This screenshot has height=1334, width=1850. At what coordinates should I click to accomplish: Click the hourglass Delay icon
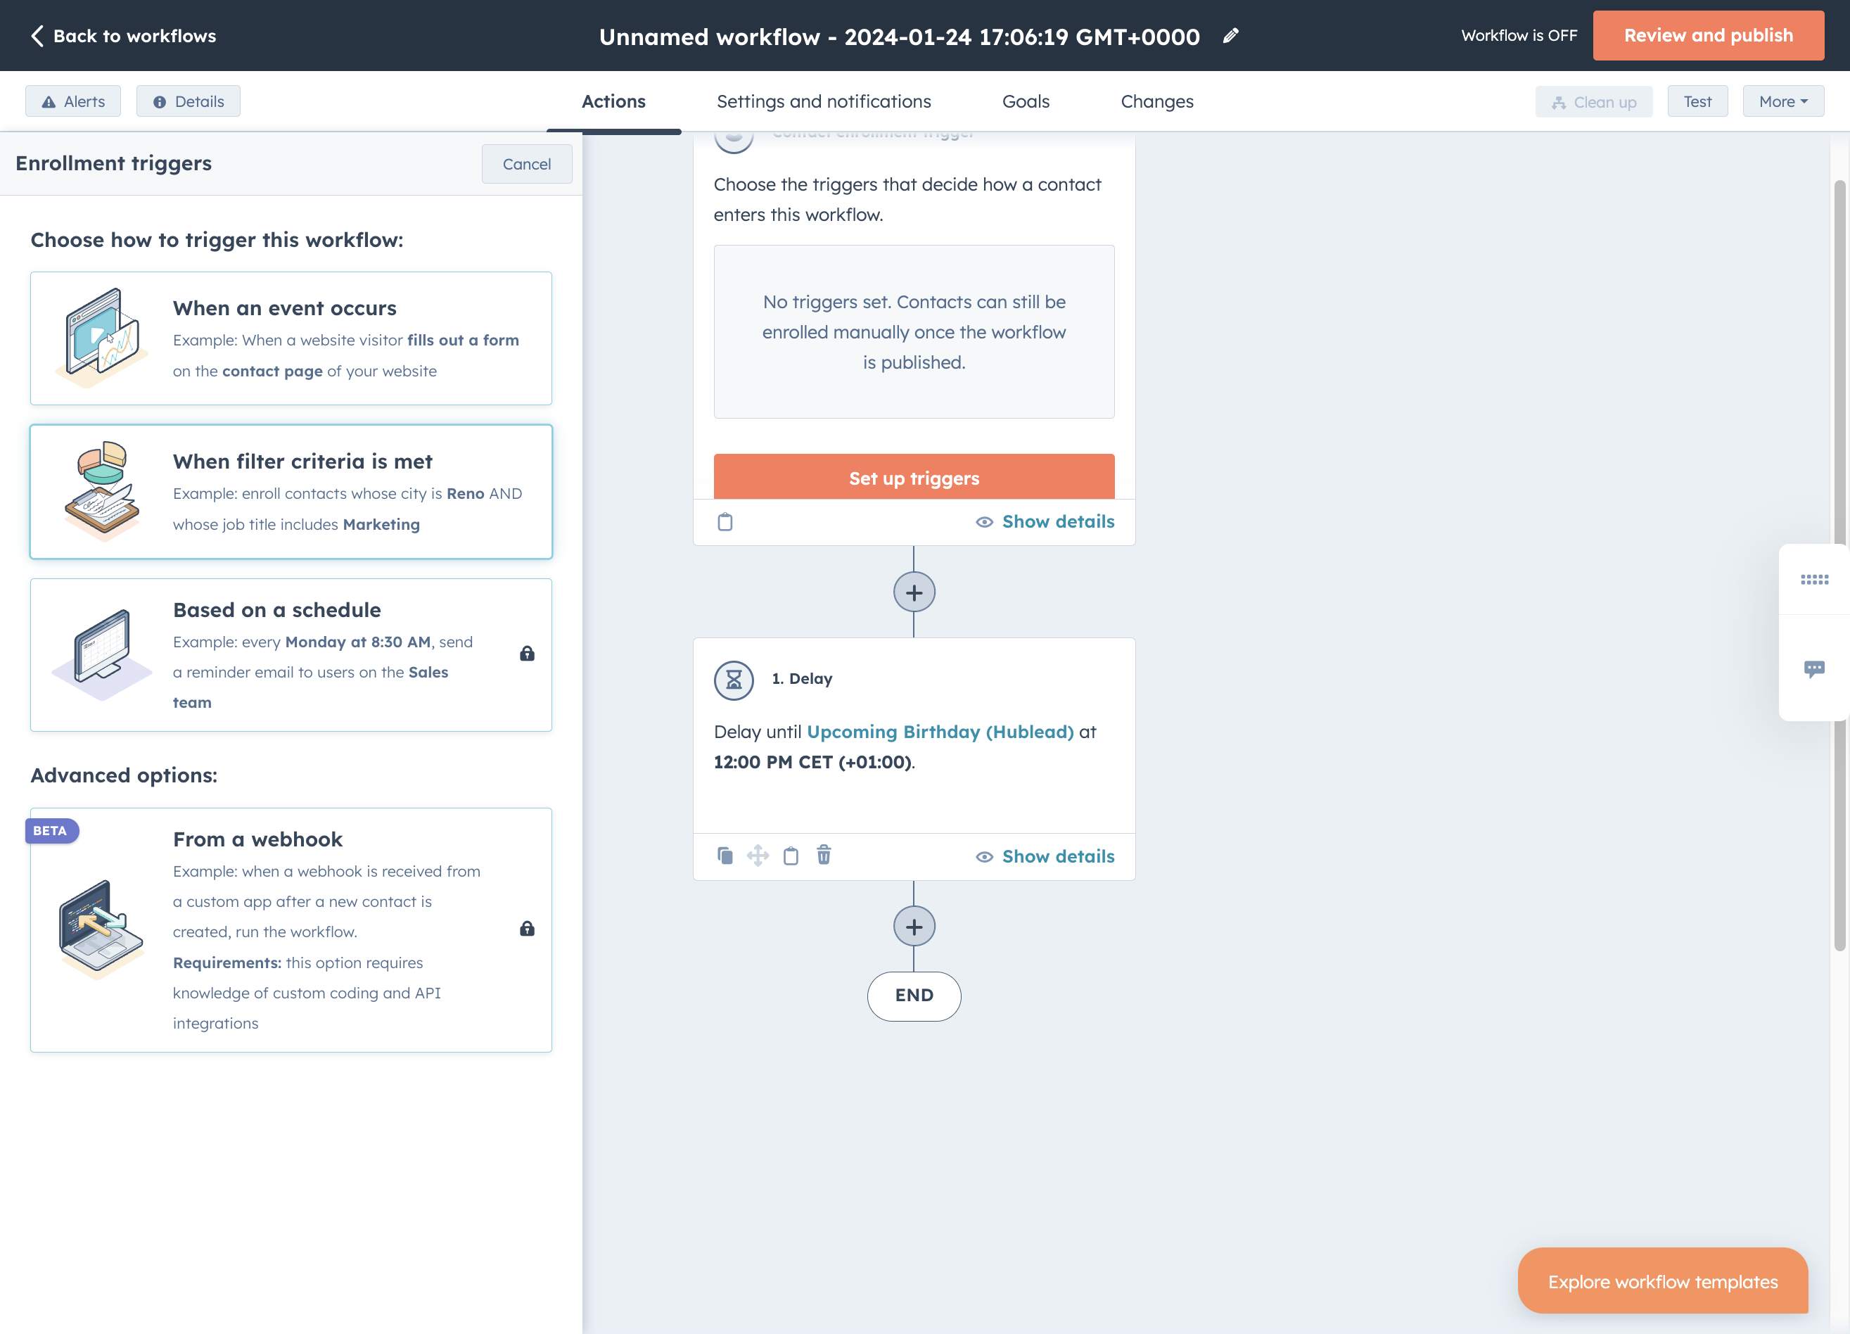(x=734, y=679)
